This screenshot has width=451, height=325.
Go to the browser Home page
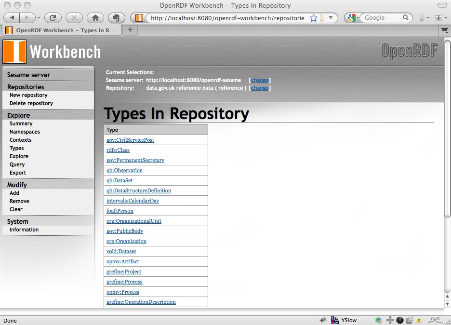(95, 18)
